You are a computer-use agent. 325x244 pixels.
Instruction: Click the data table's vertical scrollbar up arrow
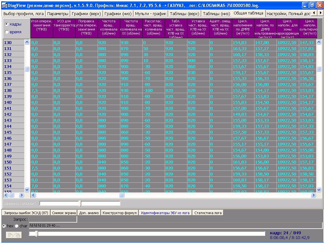[319, 42]
